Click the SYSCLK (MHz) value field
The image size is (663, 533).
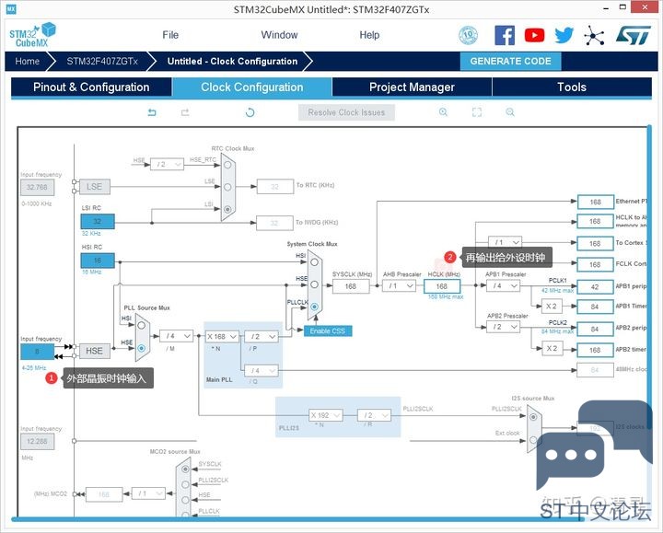point(351,286)
